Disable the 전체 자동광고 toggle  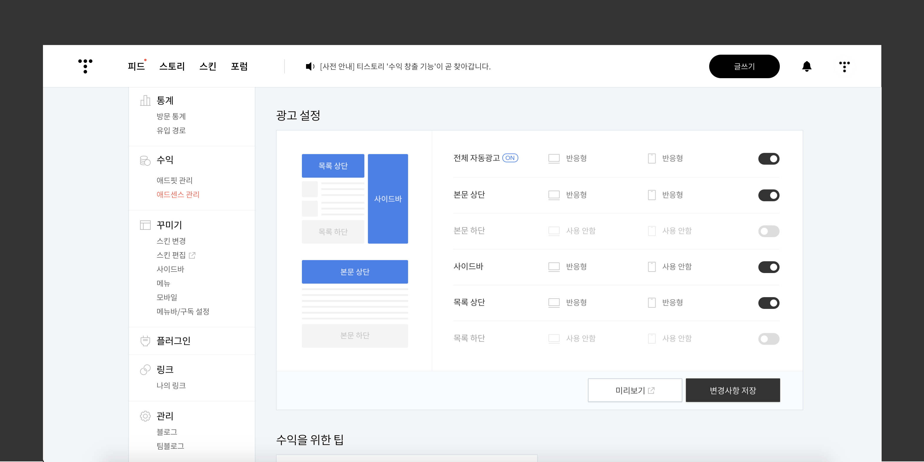[768, 159]
